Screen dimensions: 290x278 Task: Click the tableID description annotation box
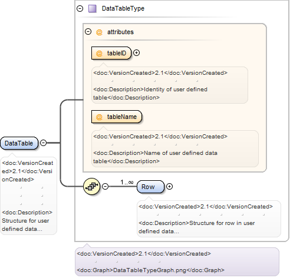pos(170,85)
